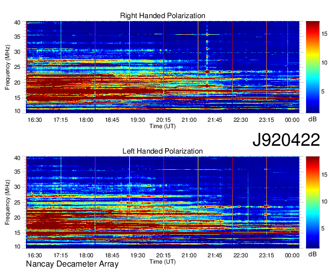The height and width of the screenshot is (270, 333).
Task: Click the 30 MHz tick of bottom plot
Action: (17, 187)
